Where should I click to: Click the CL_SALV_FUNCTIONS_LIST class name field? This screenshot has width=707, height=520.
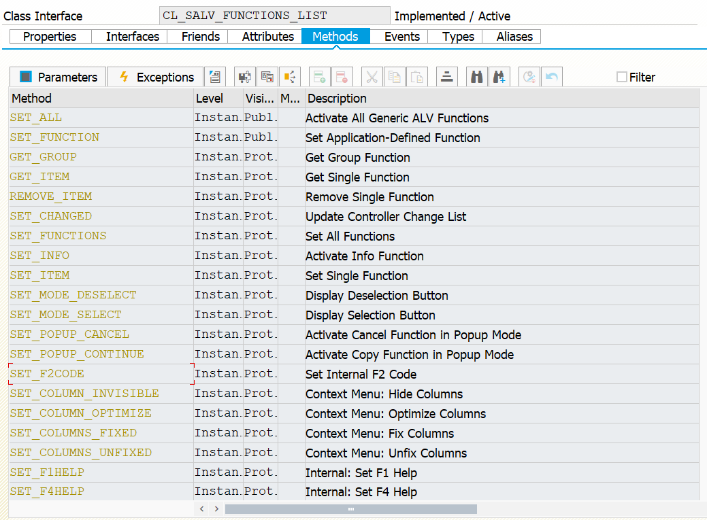(x=275, y=16)
